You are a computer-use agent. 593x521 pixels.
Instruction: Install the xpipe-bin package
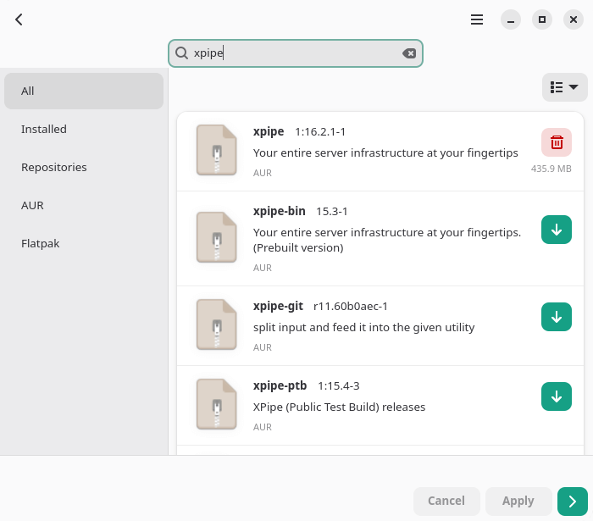(557, 230)
